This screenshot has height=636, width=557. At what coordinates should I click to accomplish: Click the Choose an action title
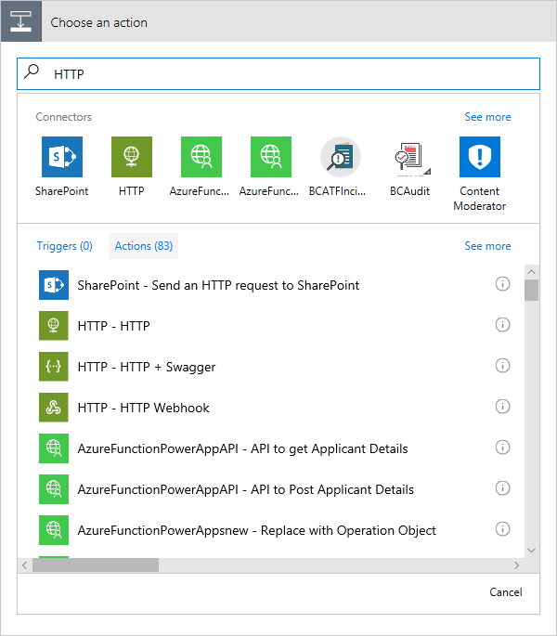(x=99, y=22)
